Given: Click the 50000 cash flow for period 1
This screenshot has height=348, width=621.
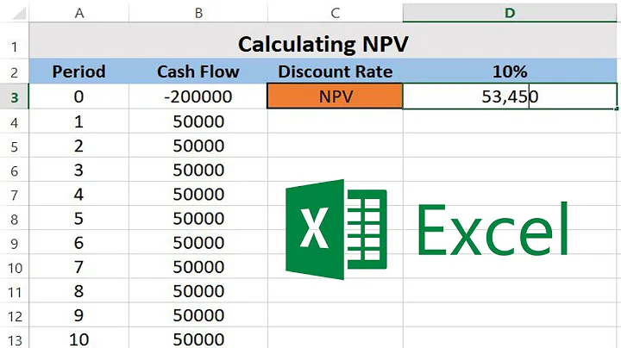Looking at the screenshot, I should 198,121.
